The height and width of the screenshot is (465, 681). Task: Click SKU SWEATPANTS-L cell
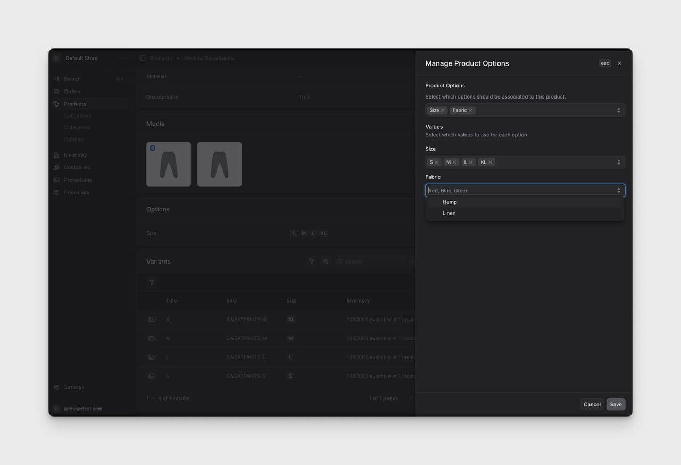(x=246, y=357)
